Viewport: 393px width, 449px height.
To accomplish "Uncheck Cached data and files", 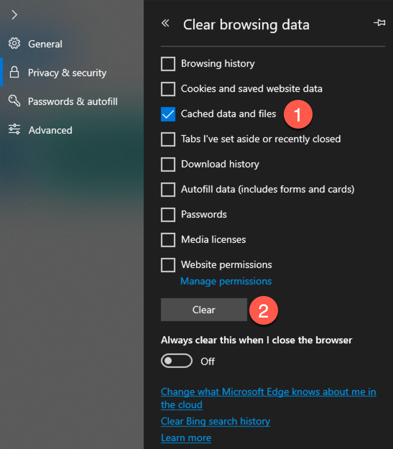I will coord(168,114).
